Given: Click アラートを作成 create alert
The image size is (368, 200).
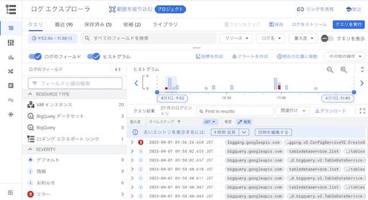Looking at the screenshot, I should click(x=250, y=57).
